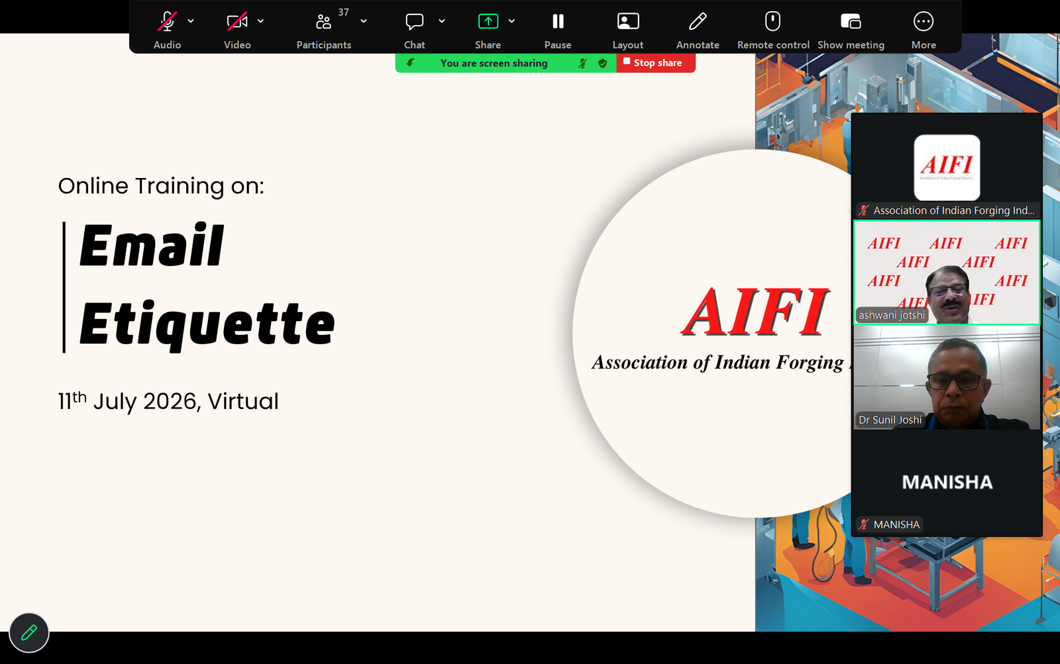1060x664 pixels.
Task: Start camera using the Video icon
Action: [237, 22]
